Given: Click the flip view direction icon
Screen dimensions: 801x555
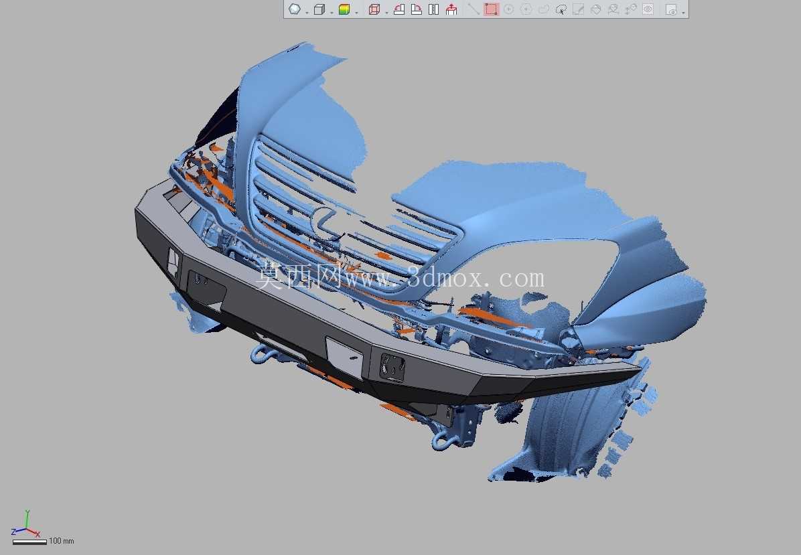Looking at the screenshot, I should [434, 9].
